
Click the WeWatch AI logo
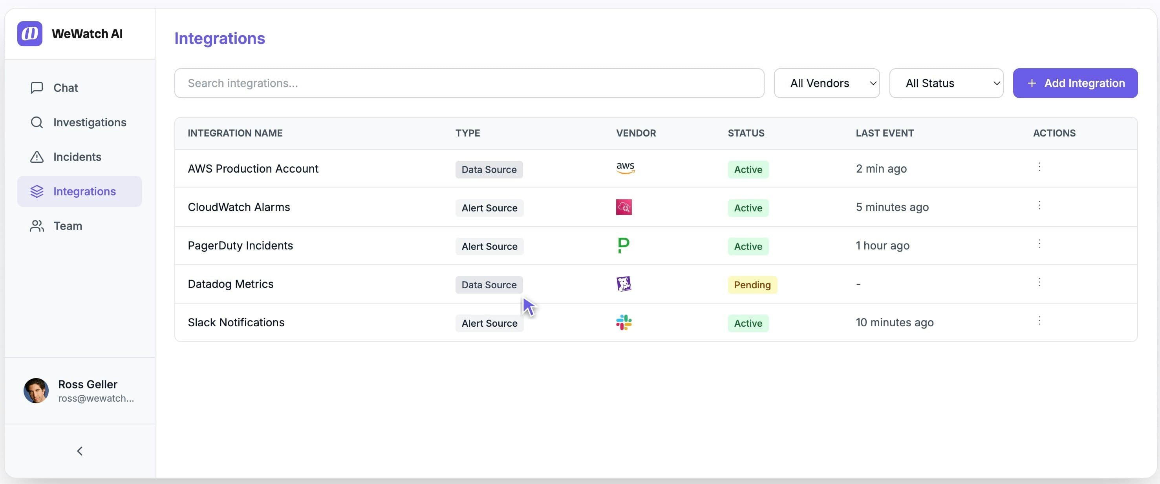[x=29, y=33]
